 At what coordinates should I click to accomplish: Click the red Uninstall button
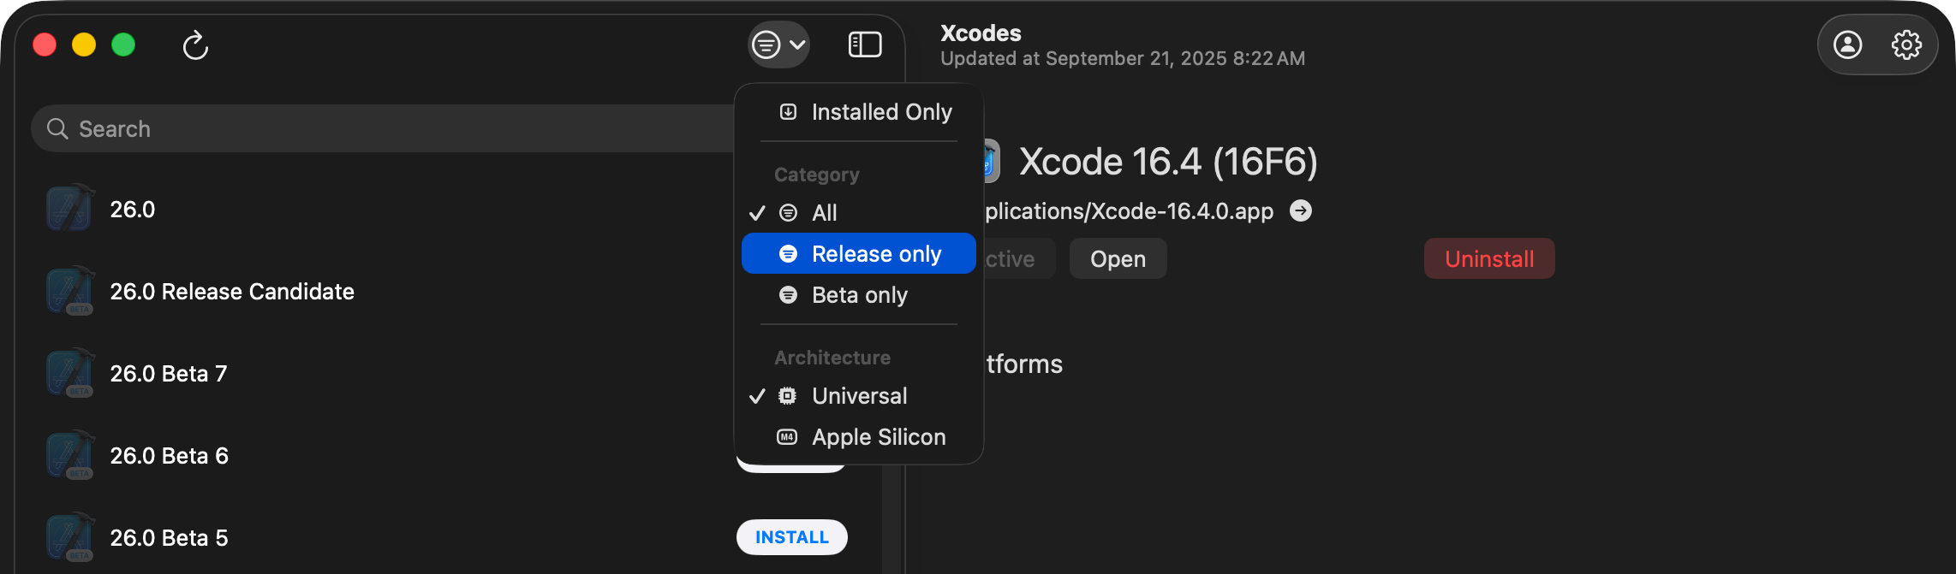(x=1488, y=259)
